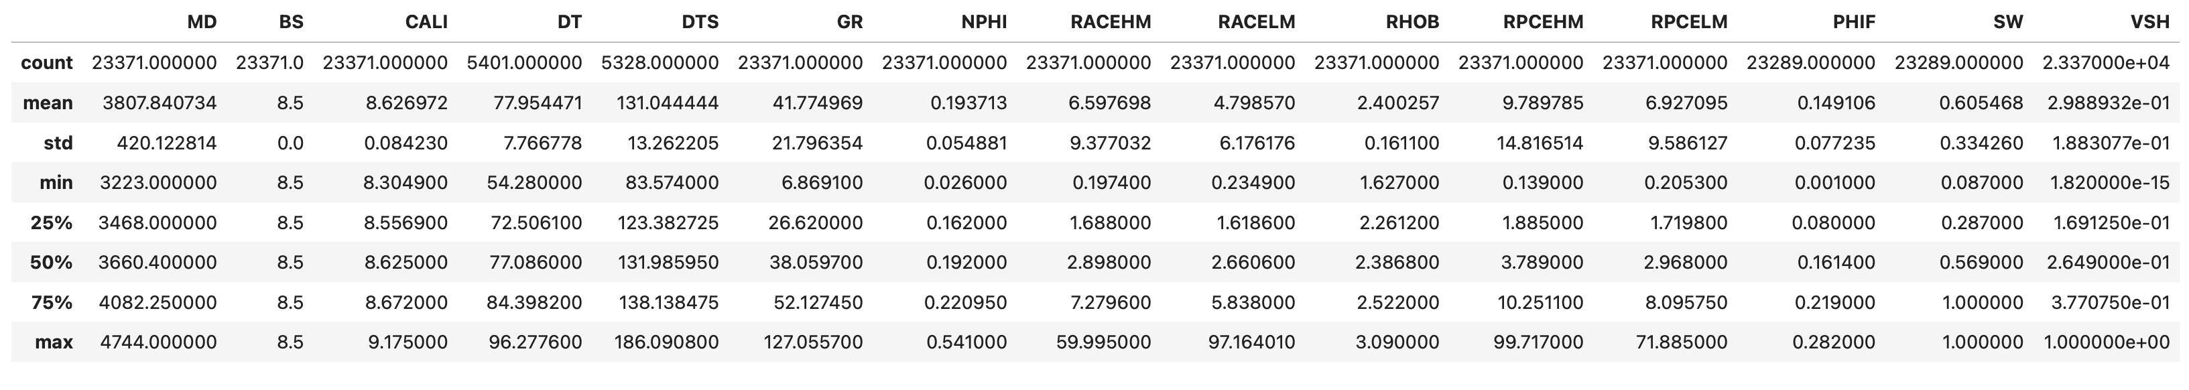Click the MD column header
Image resolution: width=2189 pixels, height=390 pixels.
coord(201,22)
